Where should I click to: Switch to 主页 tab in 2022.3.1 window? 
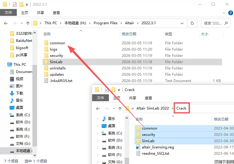coord(25,13)
